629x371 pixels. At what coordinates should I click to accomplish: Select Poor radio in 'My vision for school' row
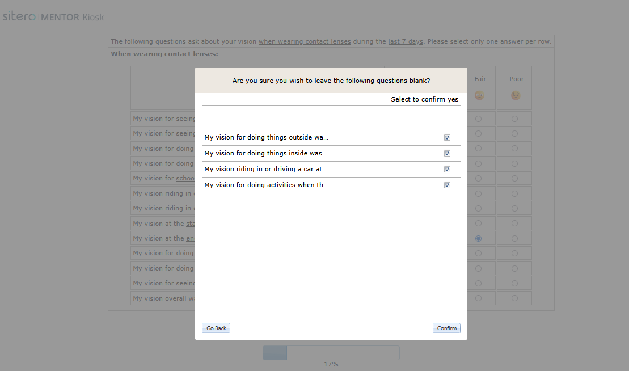(514, 179)
